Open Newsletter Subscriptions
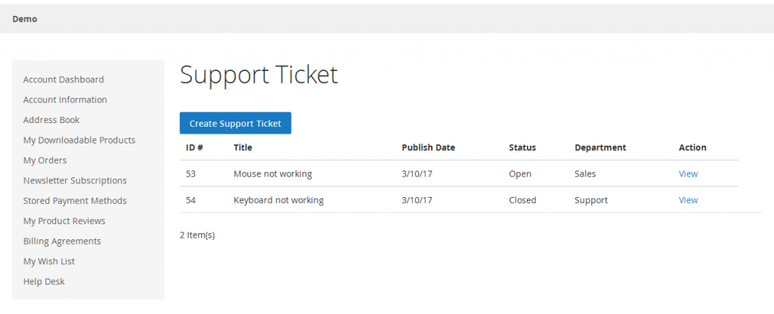This screenshot has height=314, width=774. pyautogui.click(x=75, y=180)
